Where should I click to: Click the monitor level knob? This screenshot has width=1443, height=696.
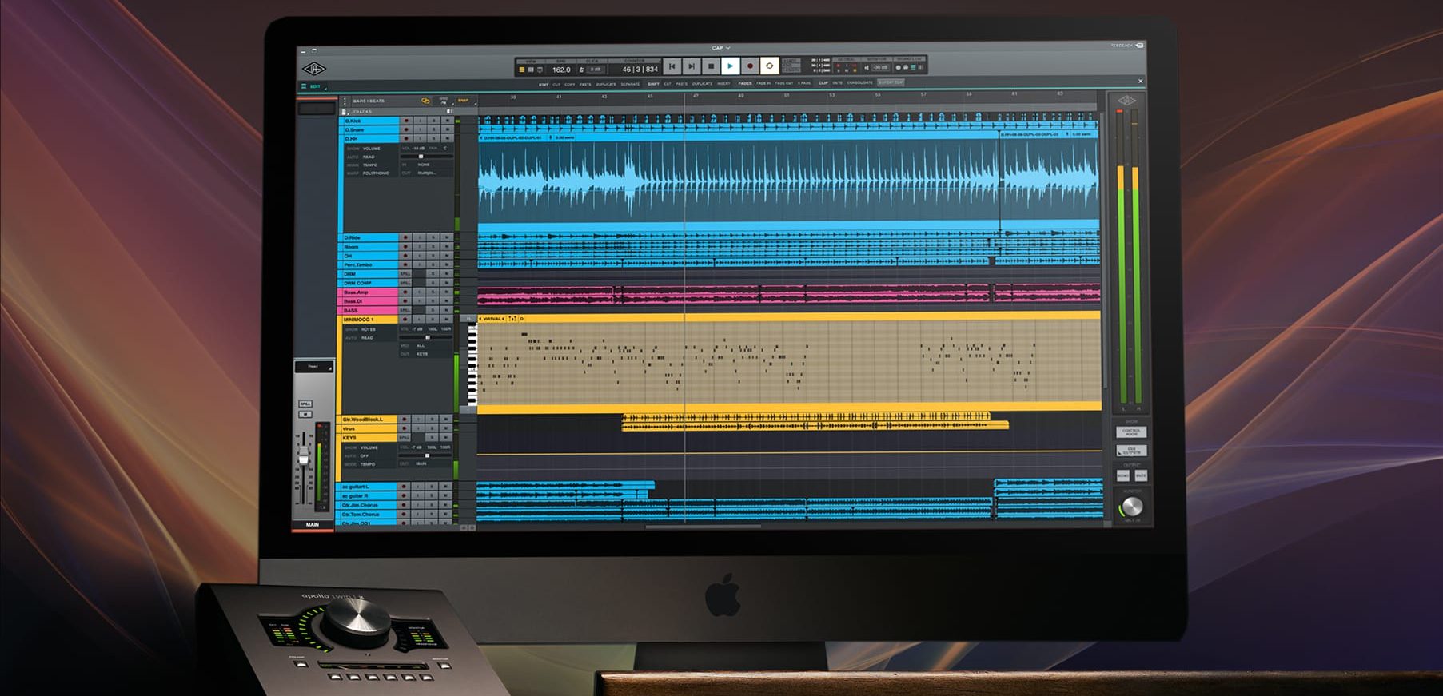pyautogui.click(x=1133, y=507)
